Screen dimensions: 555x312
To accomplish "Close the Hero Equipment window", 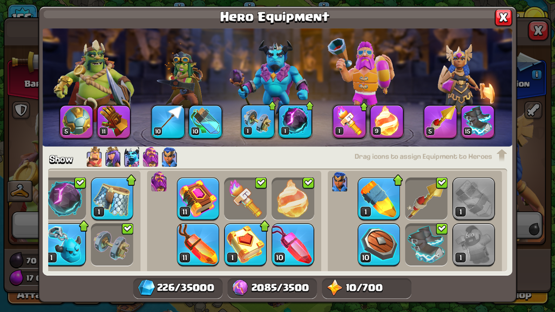I will coord(503,17).
